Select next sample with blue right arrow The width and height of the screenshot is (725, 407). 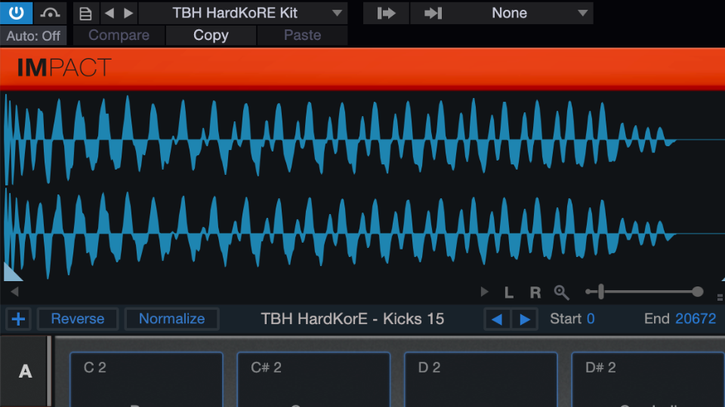(525, 319)
